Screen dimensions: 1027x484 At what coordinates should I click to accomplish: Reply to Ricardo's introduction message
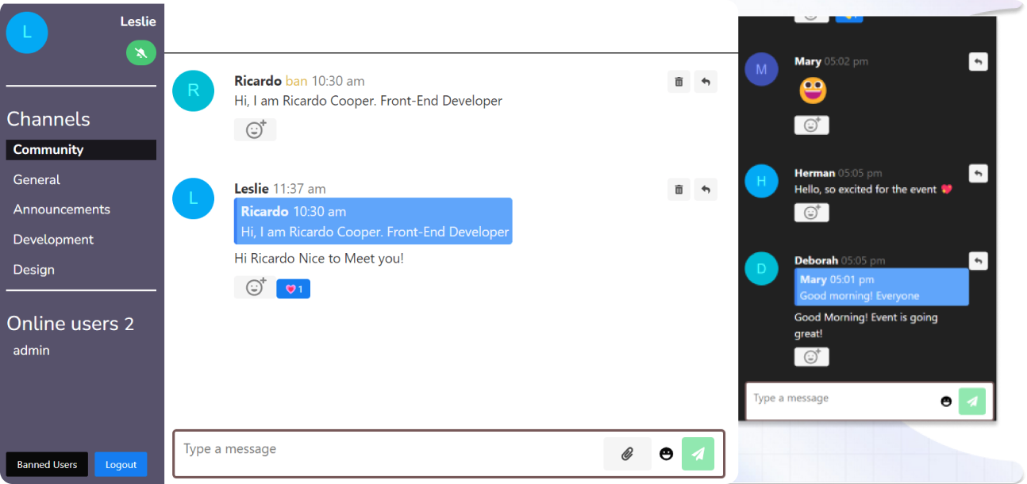[706, 81]
